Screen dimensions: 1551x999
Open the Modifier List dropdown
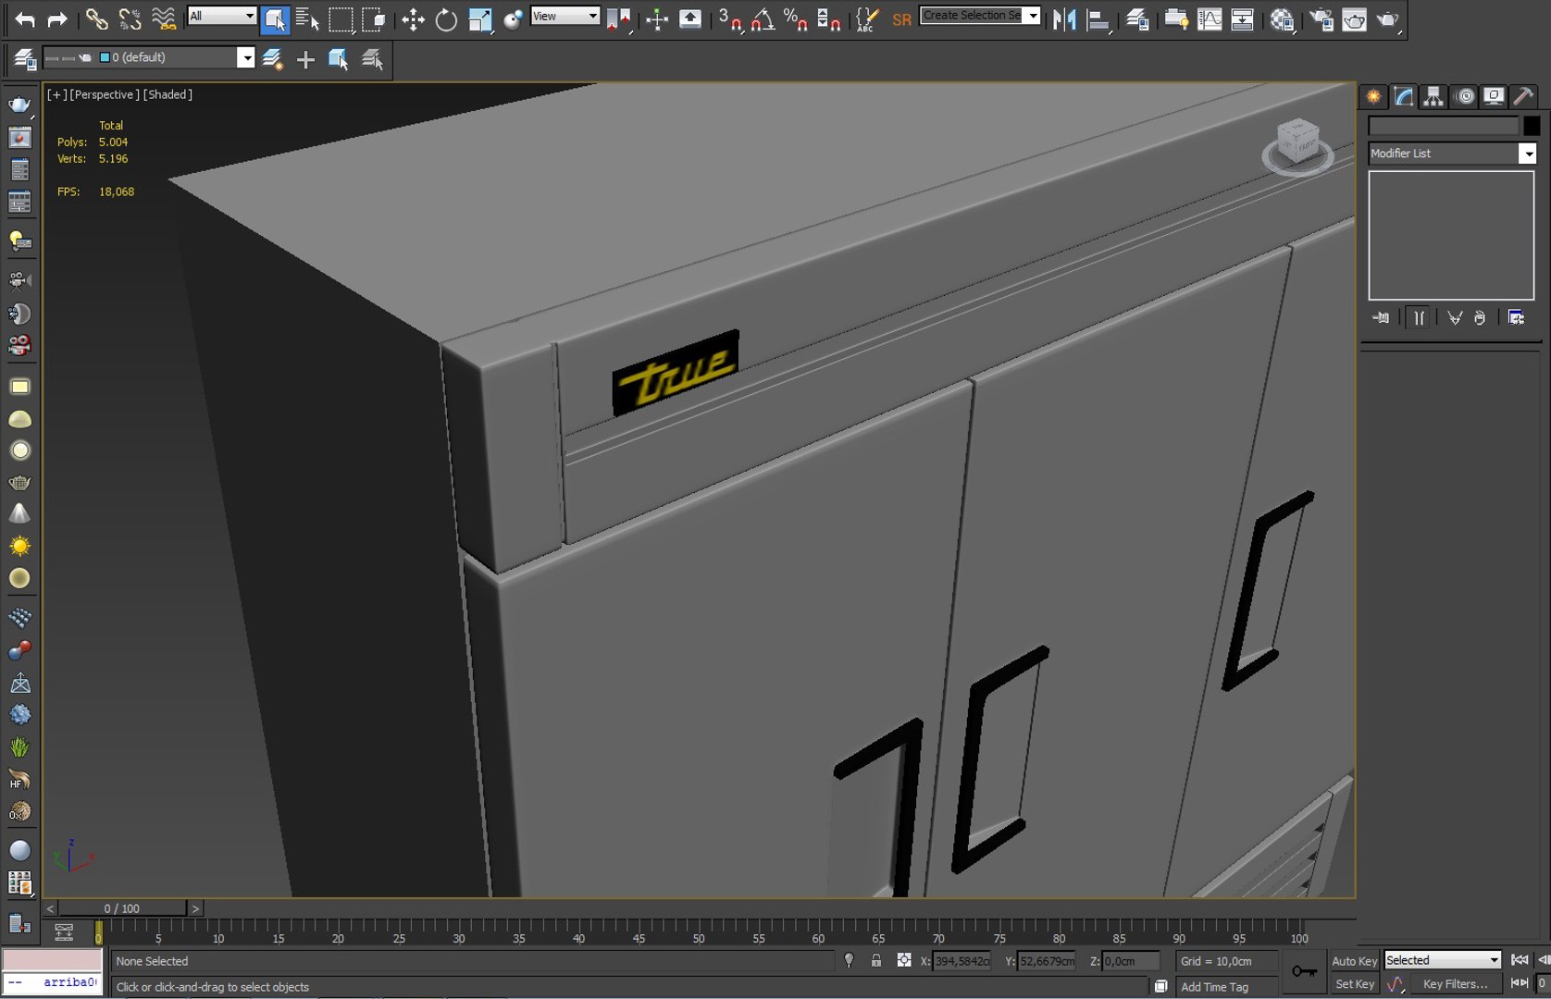(x=1452, y=154)
